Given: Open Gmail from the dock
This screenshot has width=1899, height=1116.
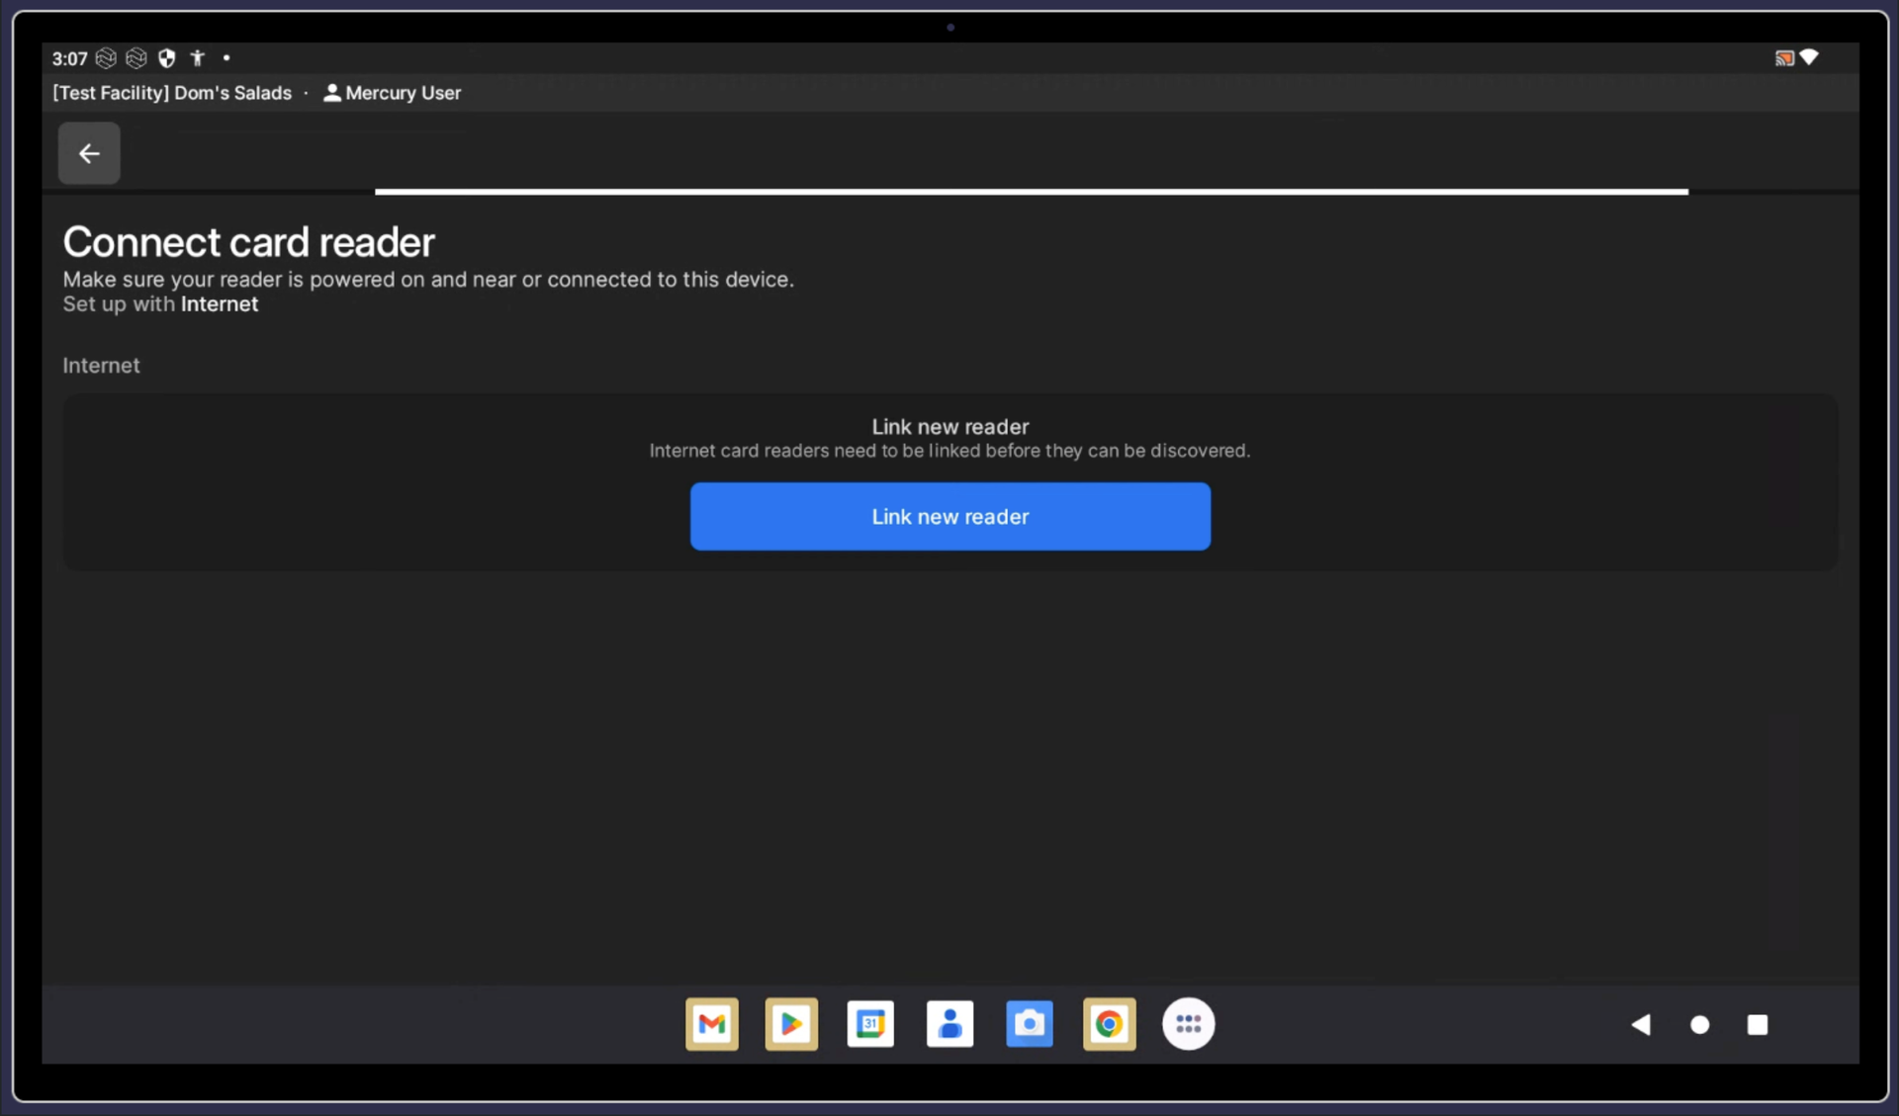Looking at the screenshot, I should click(712, 1024).
